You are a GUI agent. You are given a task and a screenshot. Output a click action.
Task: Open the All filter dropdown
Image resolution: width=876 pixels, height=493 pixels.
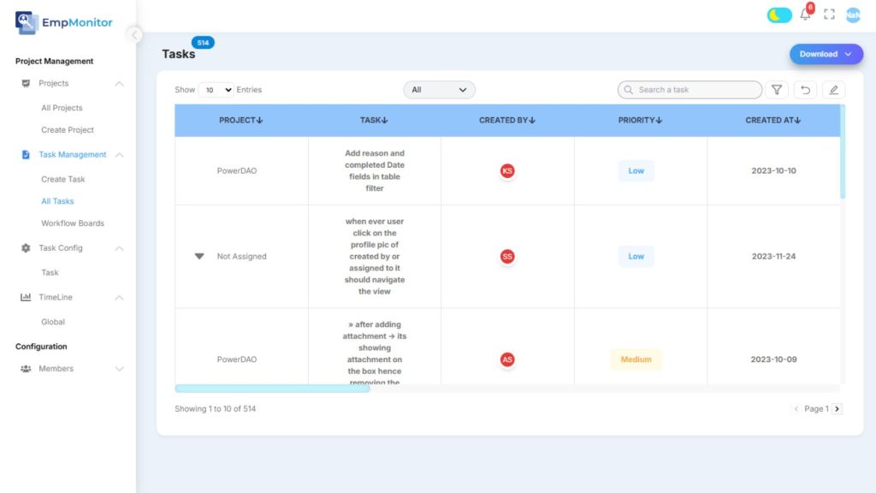pyautogui.click(x=439, y=90)
